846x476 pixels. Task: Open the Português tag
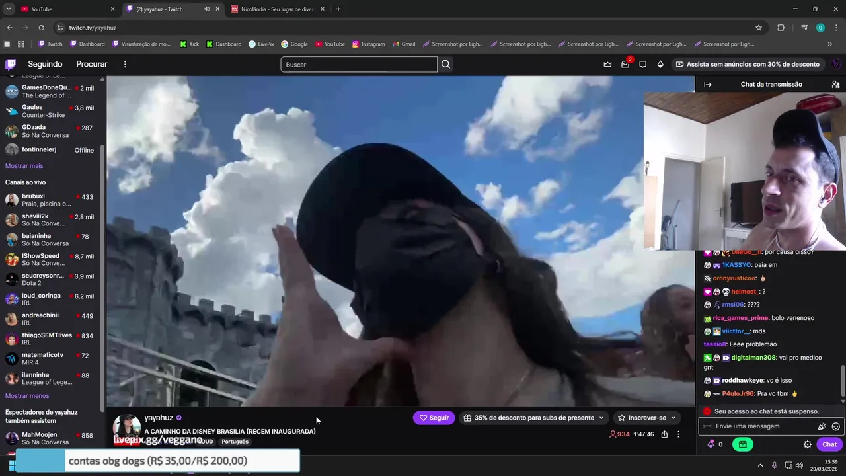(x=235, y=442)
